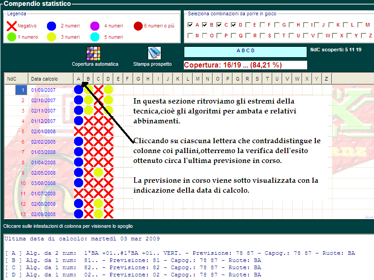This screenshot has width=374, height=280.
Task: Click blue circle in row 1 column A
Action: (x=79, y=90)
